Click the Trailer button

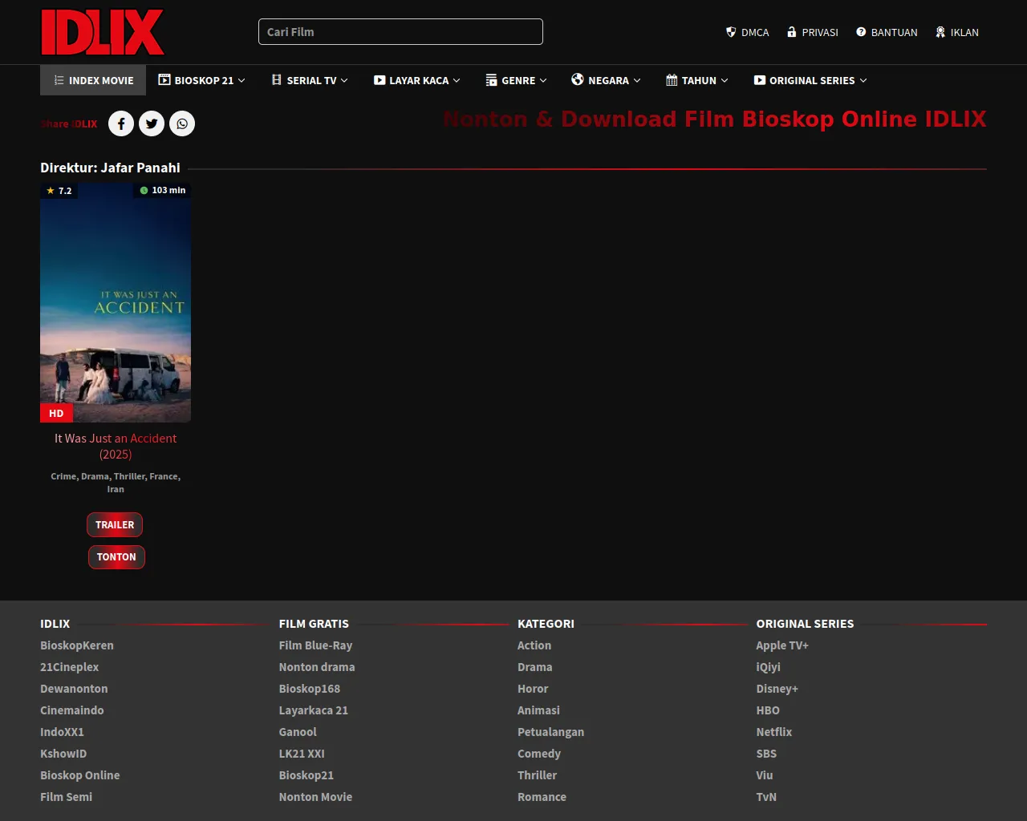(115, 525)
